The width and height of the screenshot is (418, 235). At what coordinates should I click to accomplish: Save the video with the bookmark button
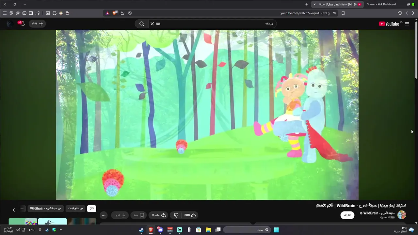coord(139,215)
